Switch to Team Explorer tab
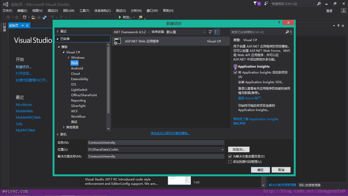The image size is (348, 196). tap(310, 185)
